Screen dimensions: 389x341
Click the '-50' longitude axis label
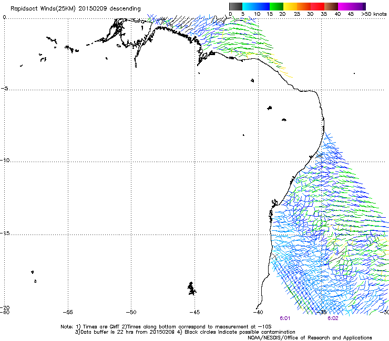pyautogui.click(x=131, y=312)
